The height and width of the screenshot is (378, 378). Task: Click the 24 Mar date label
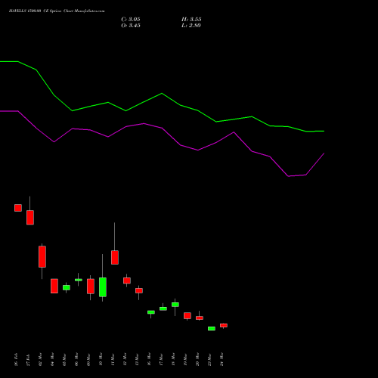pos(222,359)
